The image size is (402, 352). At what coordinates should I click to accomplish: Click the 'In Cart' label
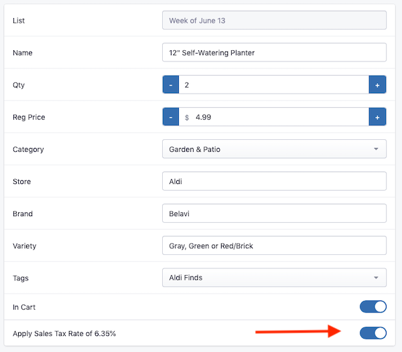24,307
